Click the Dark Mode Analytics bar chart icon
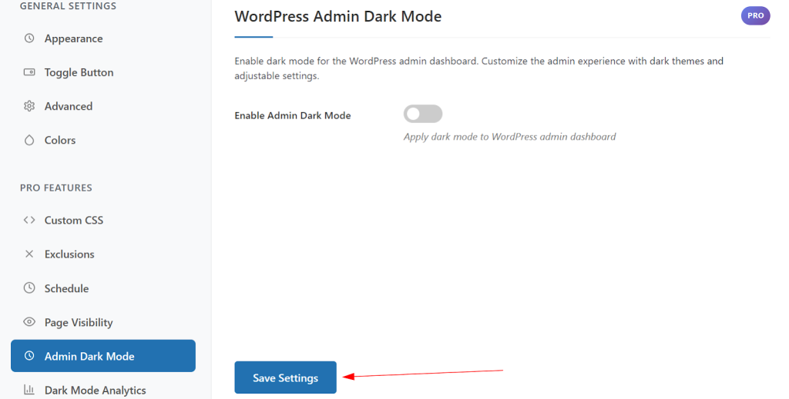The height and width of the screenshot is (399, 789). pos(29,390)
